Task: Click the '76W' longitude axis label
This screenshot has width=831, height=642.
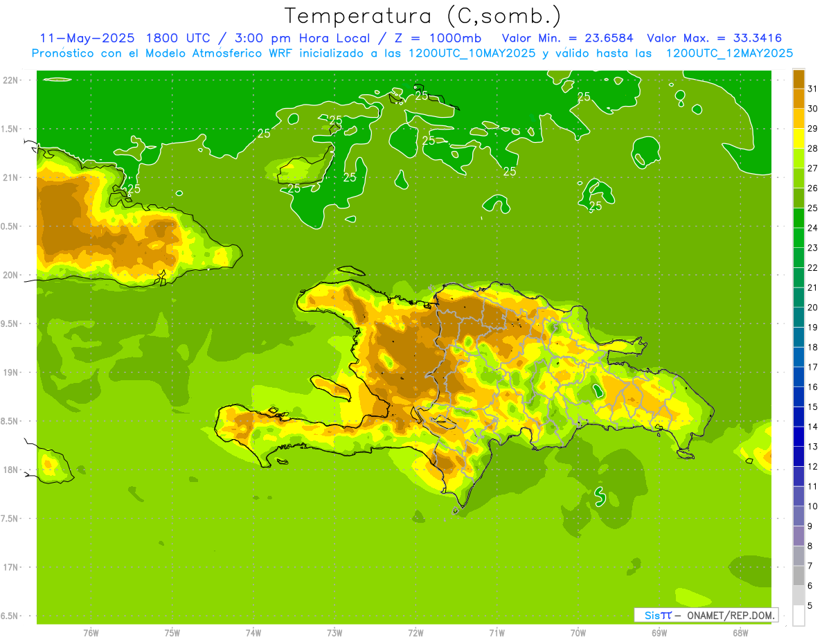Action: coord(91,633)
